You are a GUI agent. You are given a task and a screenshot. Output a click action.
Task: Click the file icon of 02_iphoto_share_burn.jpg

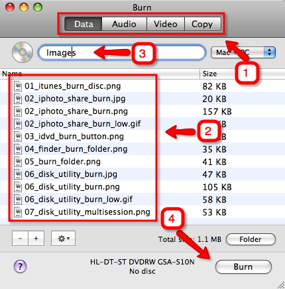point(18,99)
